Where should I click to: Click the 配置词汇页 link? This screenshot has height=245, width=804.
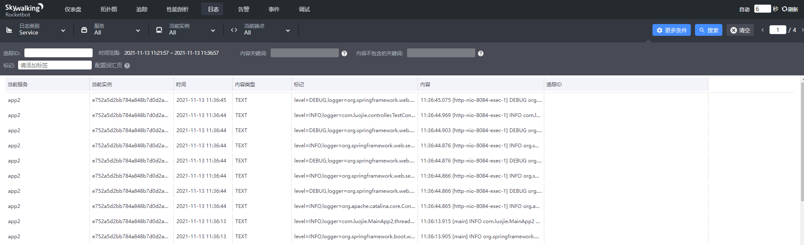(x=109, y=65)
